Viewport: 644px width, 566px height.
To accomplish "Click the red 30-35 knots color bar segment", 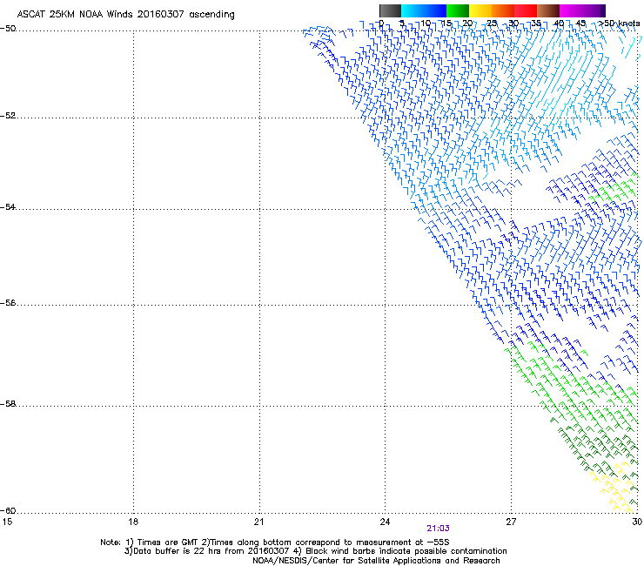I will 526,10.
